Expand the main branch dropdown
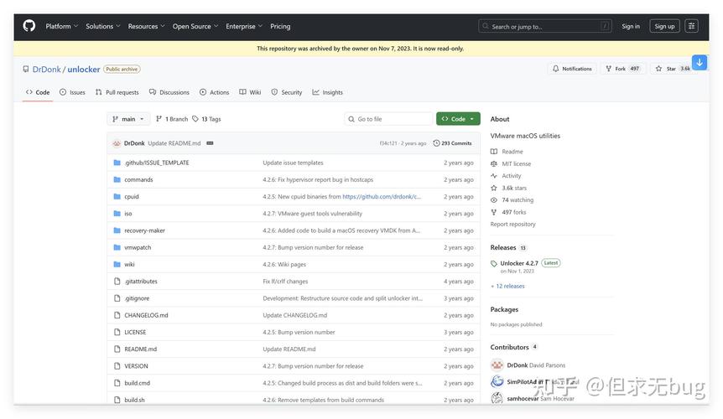 click(x=128, y=119)
